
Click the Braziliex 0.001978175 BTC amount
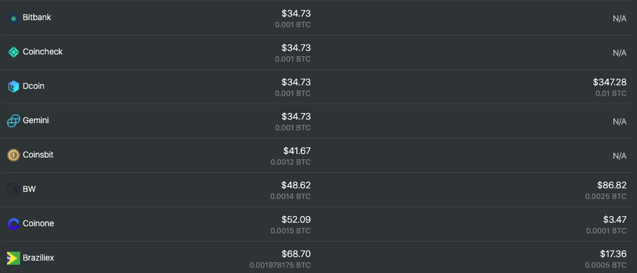click(280, 265)
